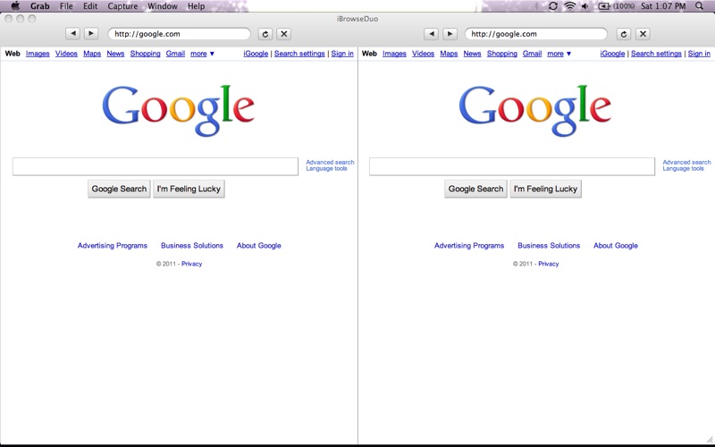Open the Maps link in the left pane
Image resolution: width=715 pixels, height=447 pixels.
coord(92,54)
